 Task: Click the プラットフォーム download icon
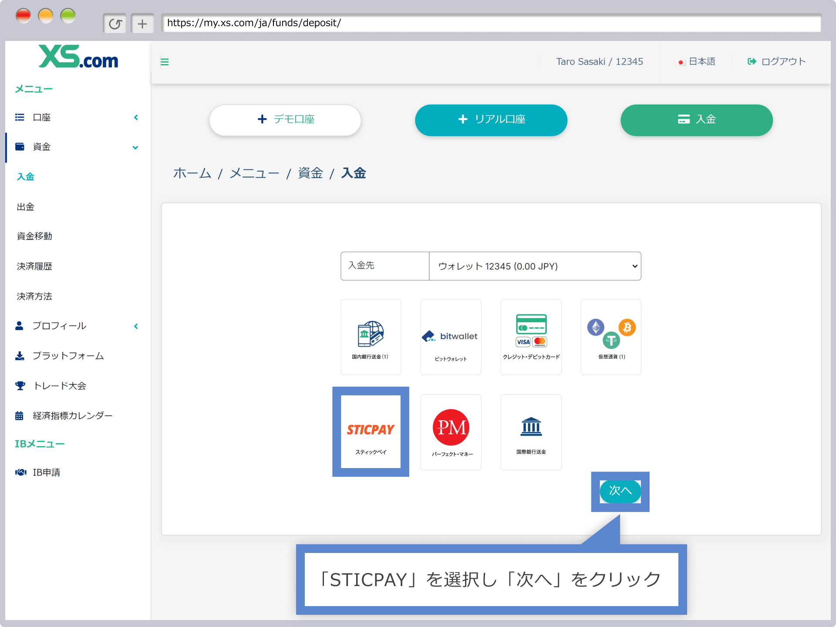(20, 356)
